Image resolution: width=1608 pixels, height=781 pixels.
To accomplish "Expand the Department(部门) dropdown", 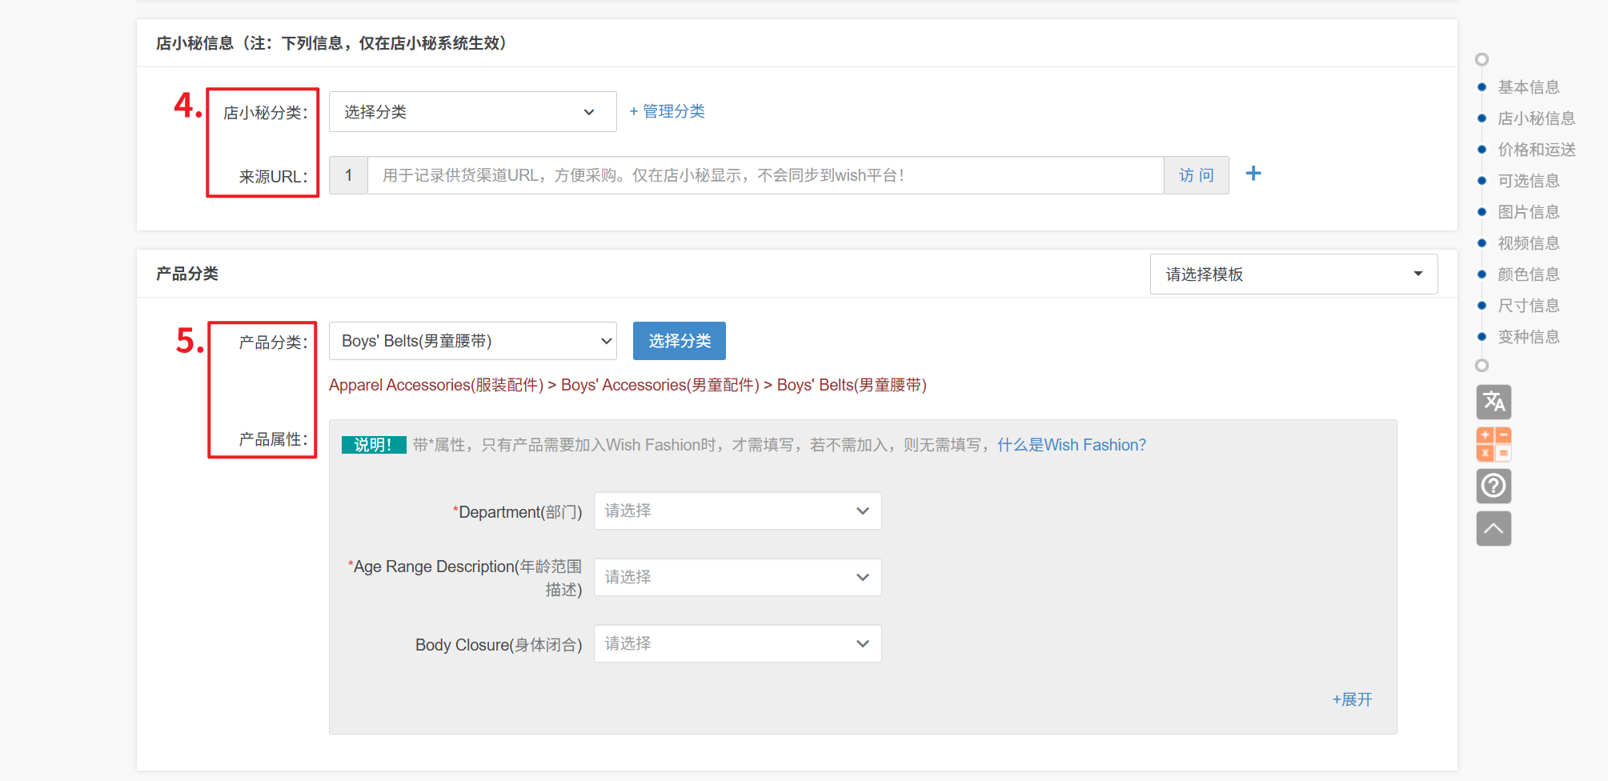I will [x=737, y=511].
